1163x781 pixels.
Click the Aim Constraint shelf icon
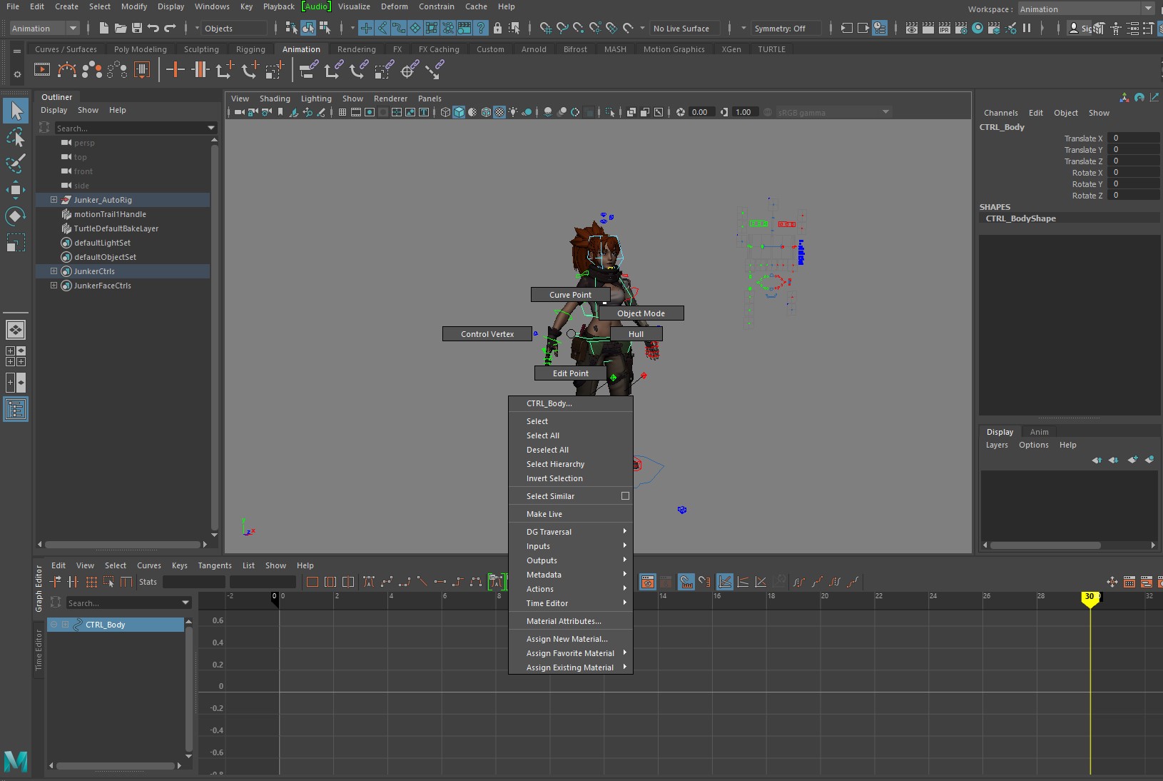pyautogui.click(x=409, y=70)
